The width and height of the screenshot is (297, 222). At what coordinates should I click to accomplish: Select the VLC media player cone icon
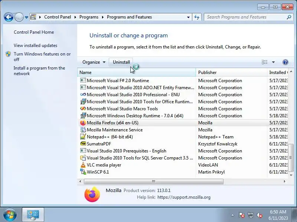pos(83,165)
